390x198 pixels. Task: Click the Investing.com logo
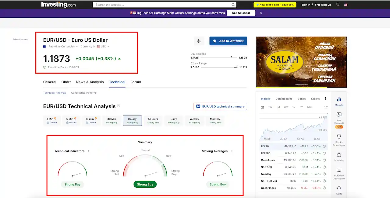pyautogui.click(x=58, y=5)
